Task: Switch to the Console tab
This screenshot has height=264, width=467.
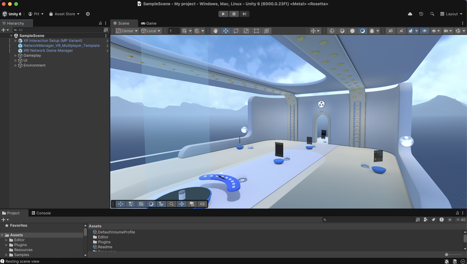Action: click(x=42, y=213)
